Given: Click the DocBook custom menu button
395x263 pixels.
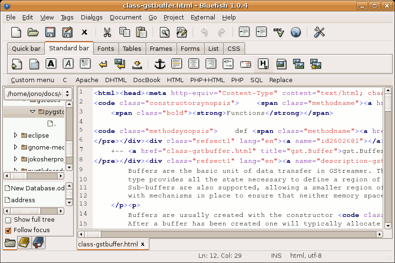Looking at the screenshot, I should click(x=147, y=80).
